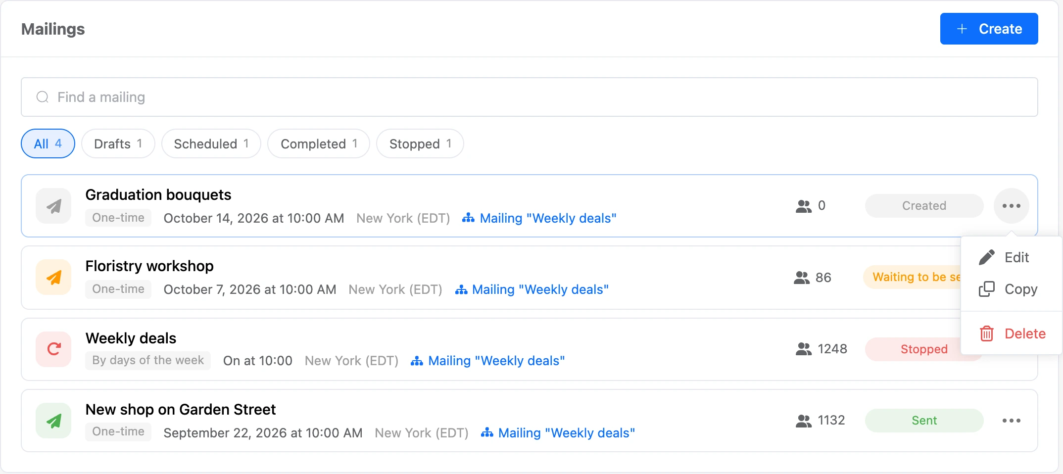Click the Sent status badge
The image size is (1063, 474).
pos(924,421)
